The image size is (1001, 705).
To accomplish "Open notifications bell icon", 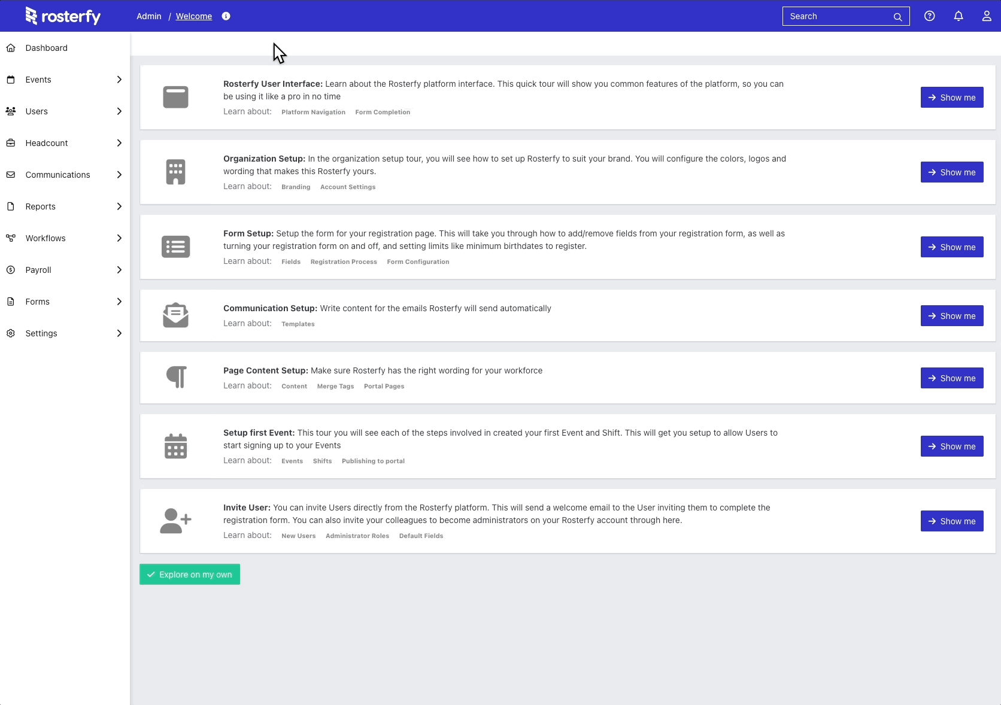I will tap(958, 16).
